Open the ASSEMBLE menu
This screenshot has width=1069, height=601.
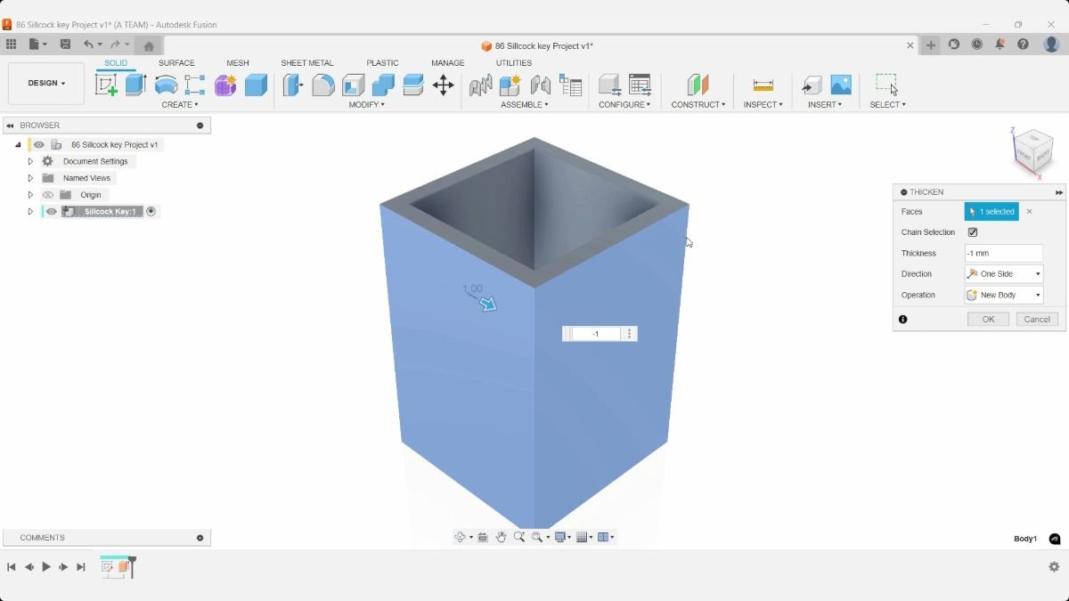click(525, 105)
